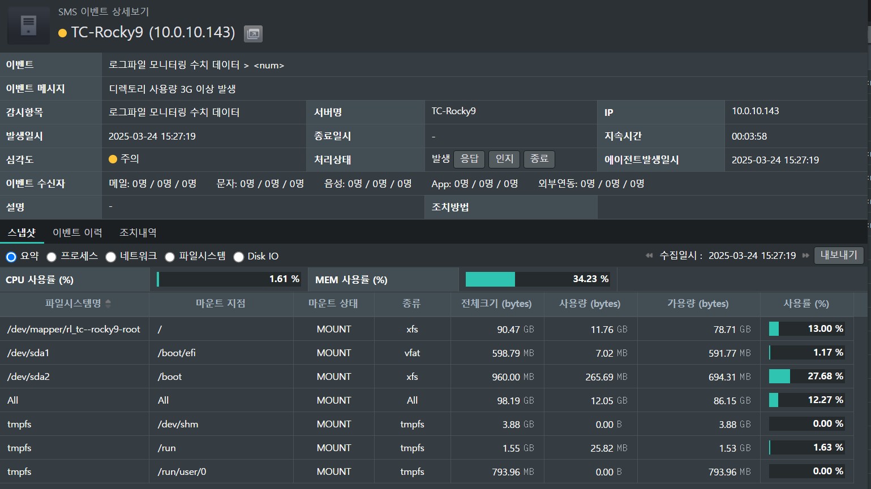Click yellow status dot next to TC-Rocky9

click(63, 33)
